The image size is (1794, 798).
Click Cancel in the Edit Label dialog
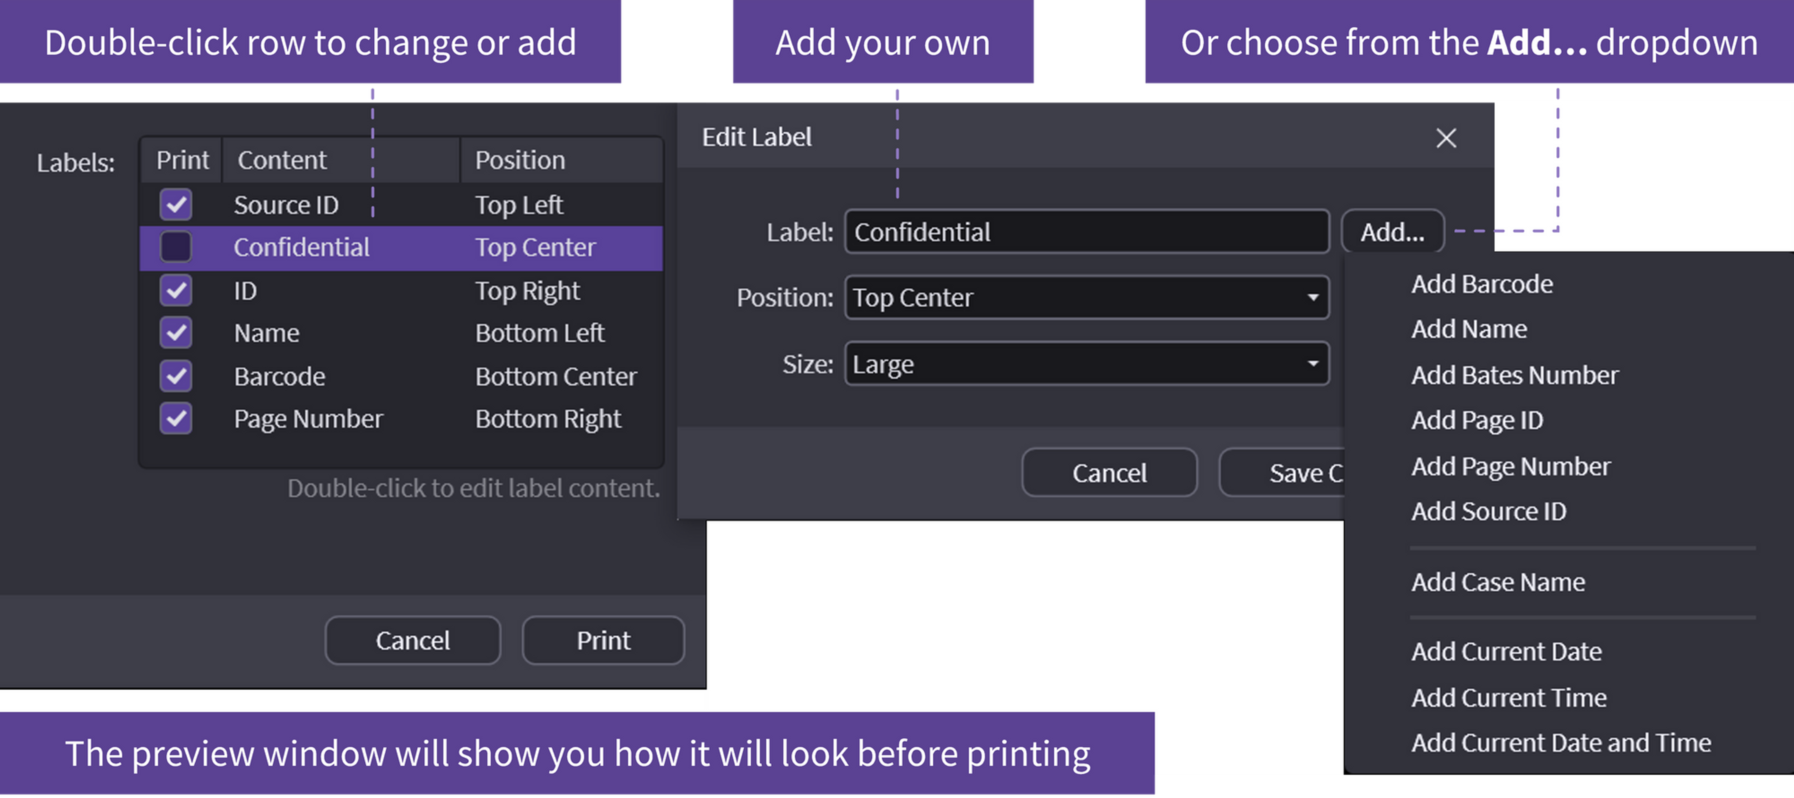point(1109,473)
